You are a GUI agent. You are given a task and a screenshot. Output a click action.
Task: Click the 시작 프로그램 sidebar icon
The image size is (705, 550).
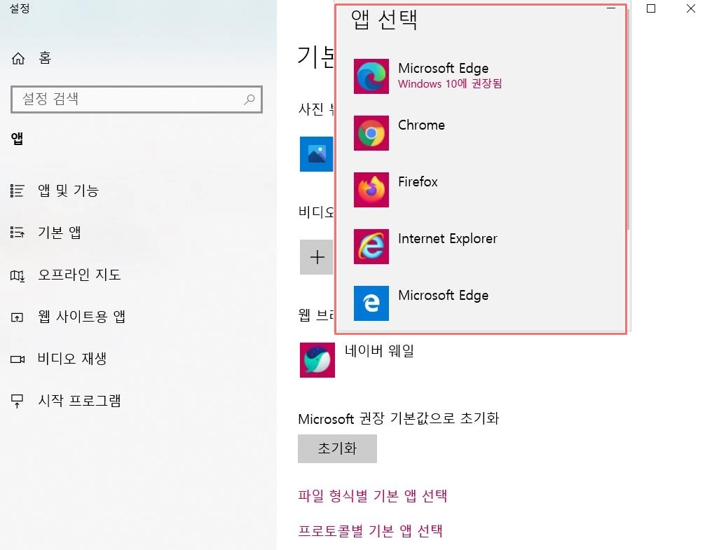point(17,401)
